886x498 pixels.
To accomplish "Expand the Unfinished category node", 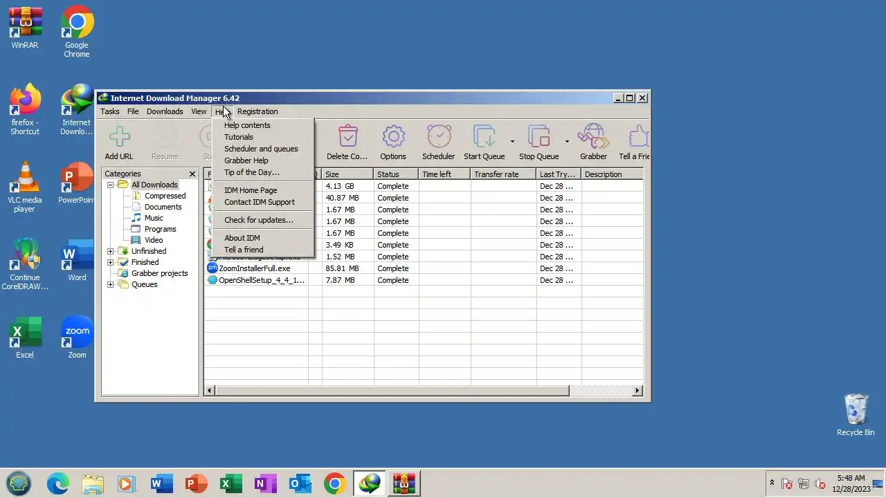I will (110, 251).
